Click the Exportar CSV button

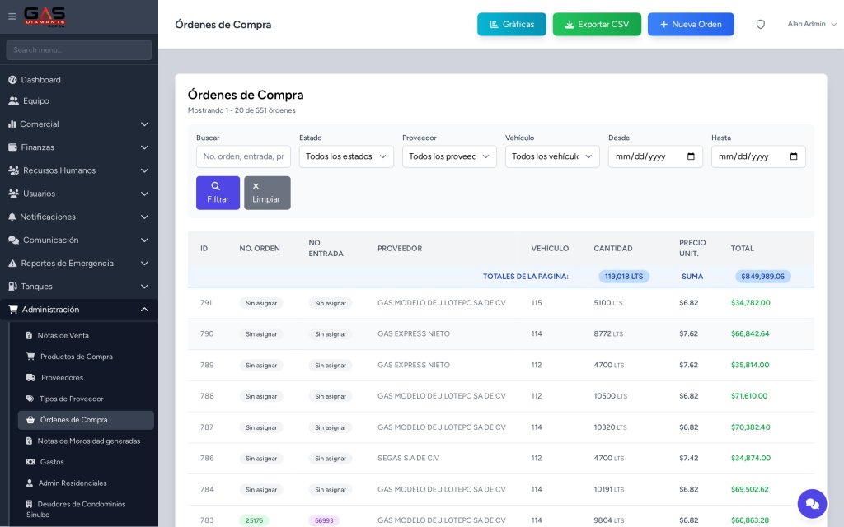tap(597, 24)
